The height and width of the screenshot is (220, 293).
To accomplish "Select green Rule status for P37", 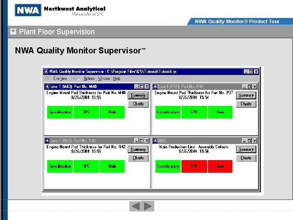I will tap(220, 112).
